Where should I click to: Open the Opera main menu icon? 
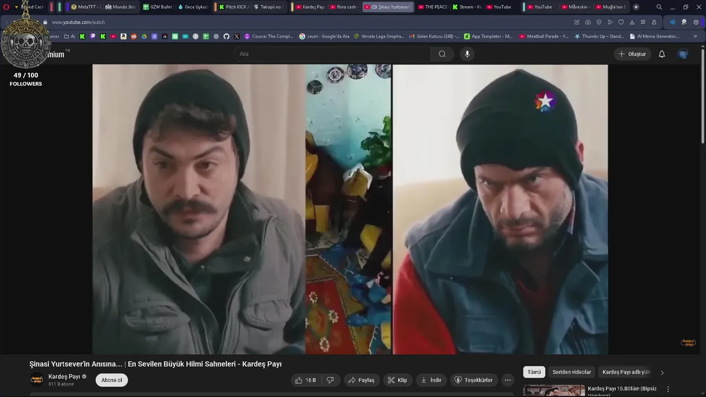coord(6,7)
